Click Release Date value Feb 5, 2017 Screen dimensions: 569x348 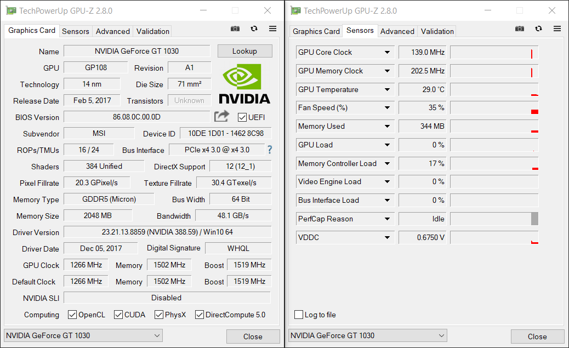click(92, 100)
